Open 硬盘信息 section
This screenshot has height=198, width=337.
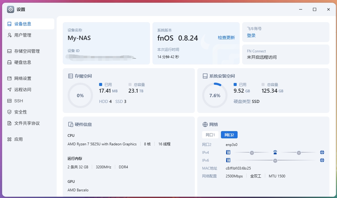click(x=29, y=62)
